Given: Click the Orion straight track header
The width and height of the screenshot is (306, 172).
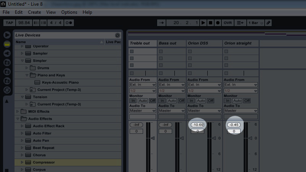Looking at the screenshot, I should [x=241, y=43].
